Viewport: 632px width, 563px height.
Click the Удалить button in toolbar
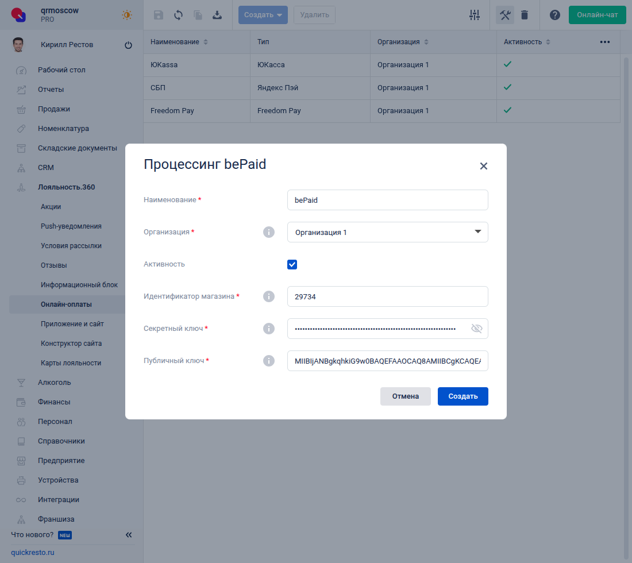pos(314,15)
